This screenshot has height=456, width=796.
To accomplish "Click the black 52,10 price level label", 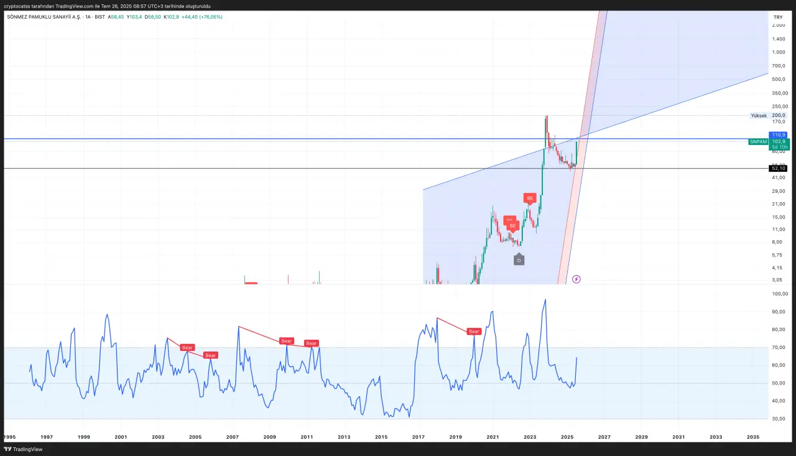I will click(778, 169).
